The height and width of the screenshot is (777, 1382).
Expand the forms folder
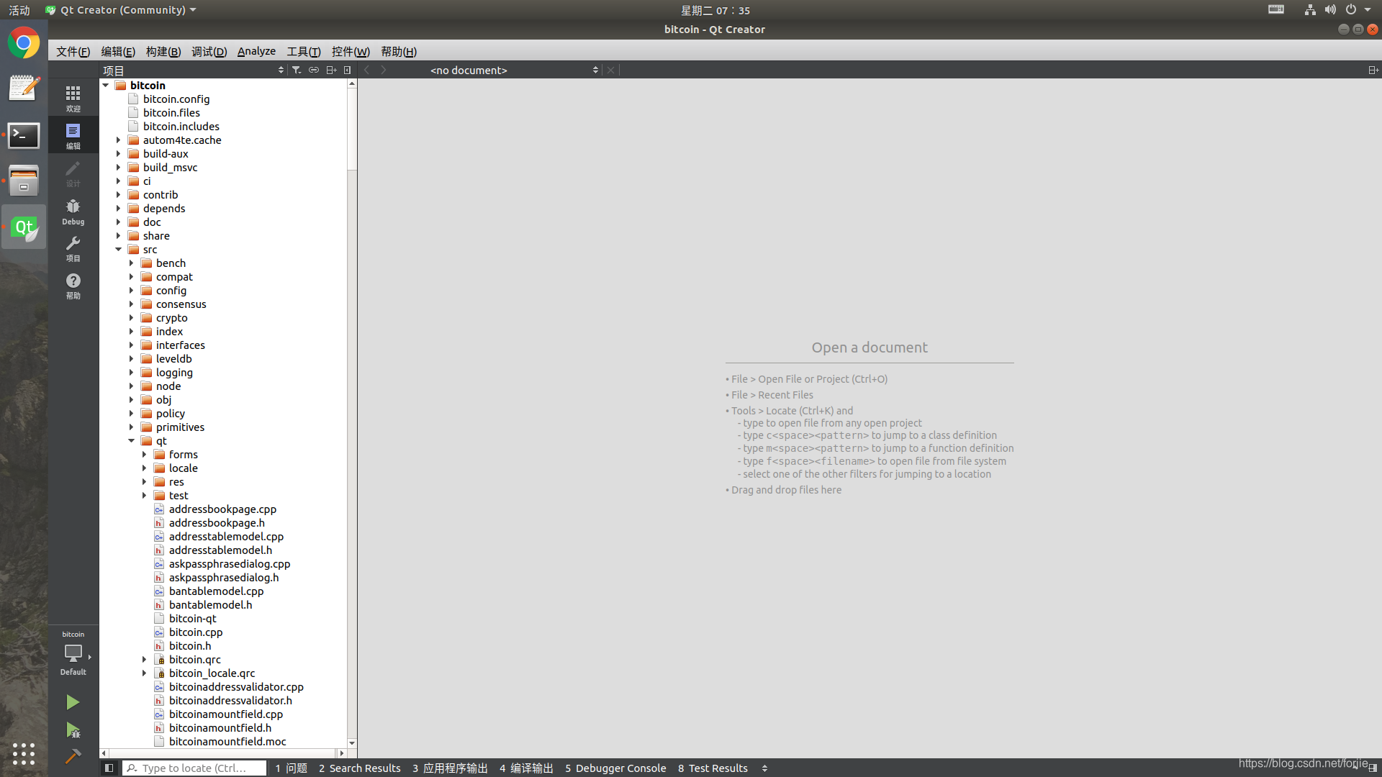click(145, 454)
